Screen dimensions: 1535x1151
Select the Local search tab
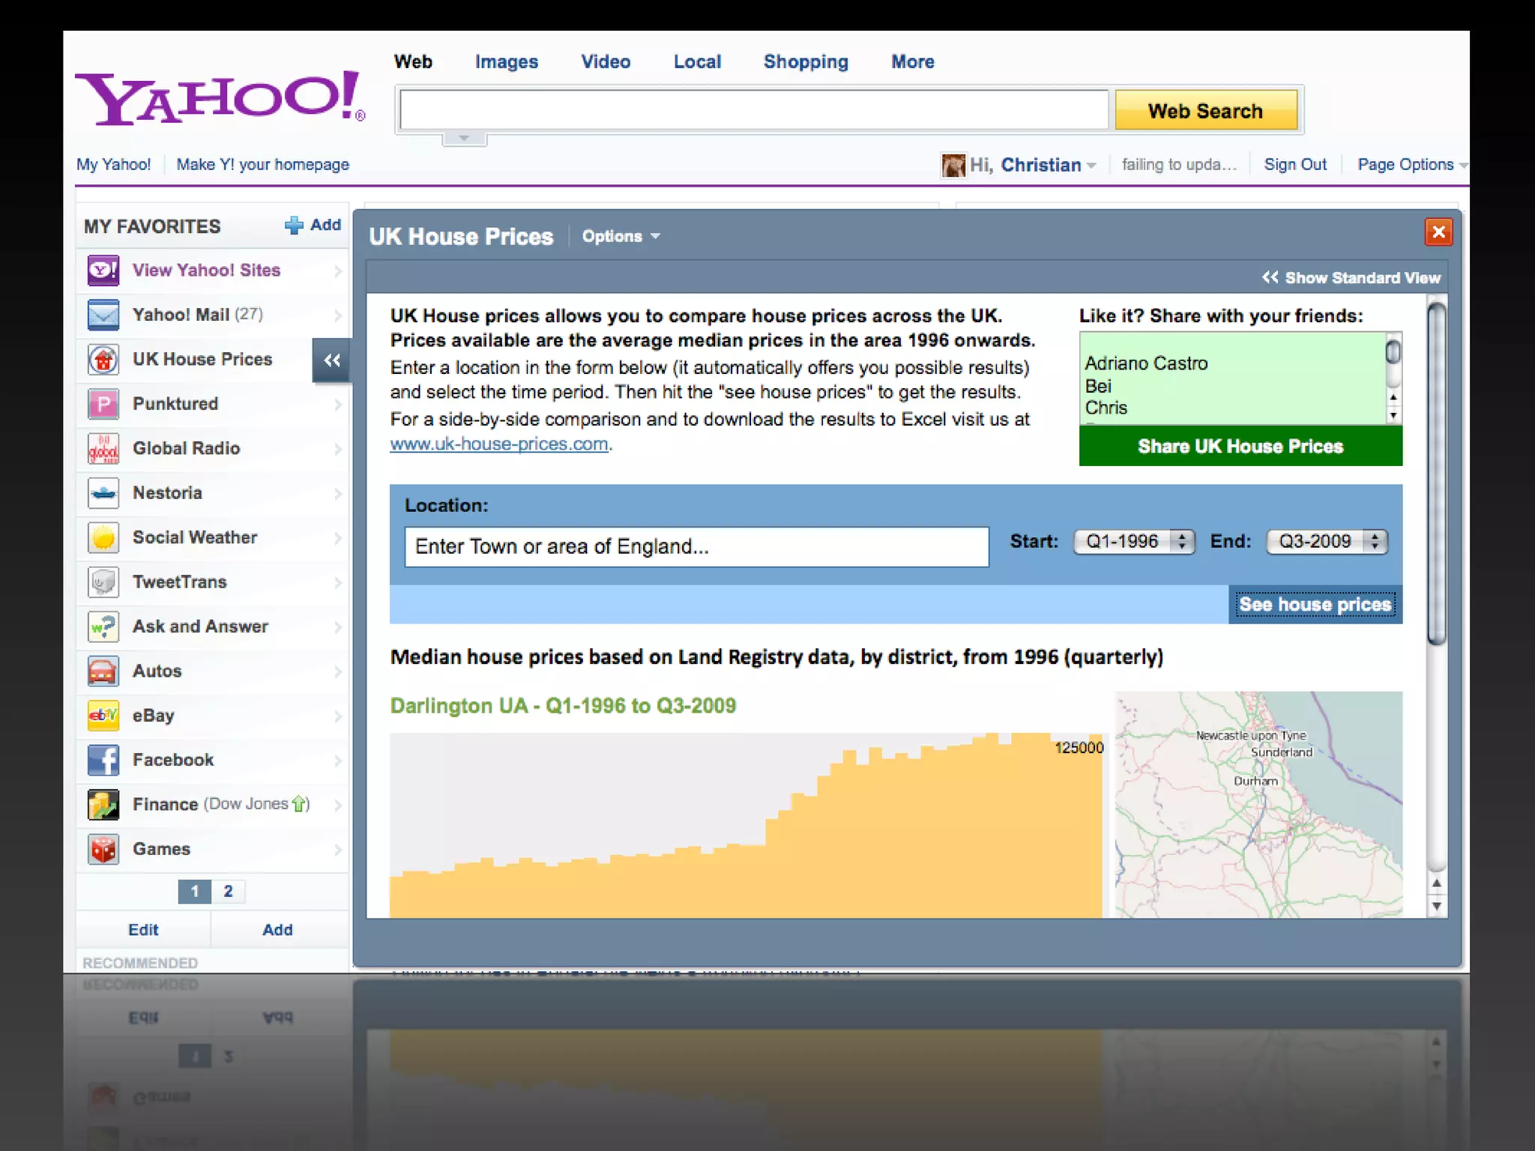[x=697, y=61]
